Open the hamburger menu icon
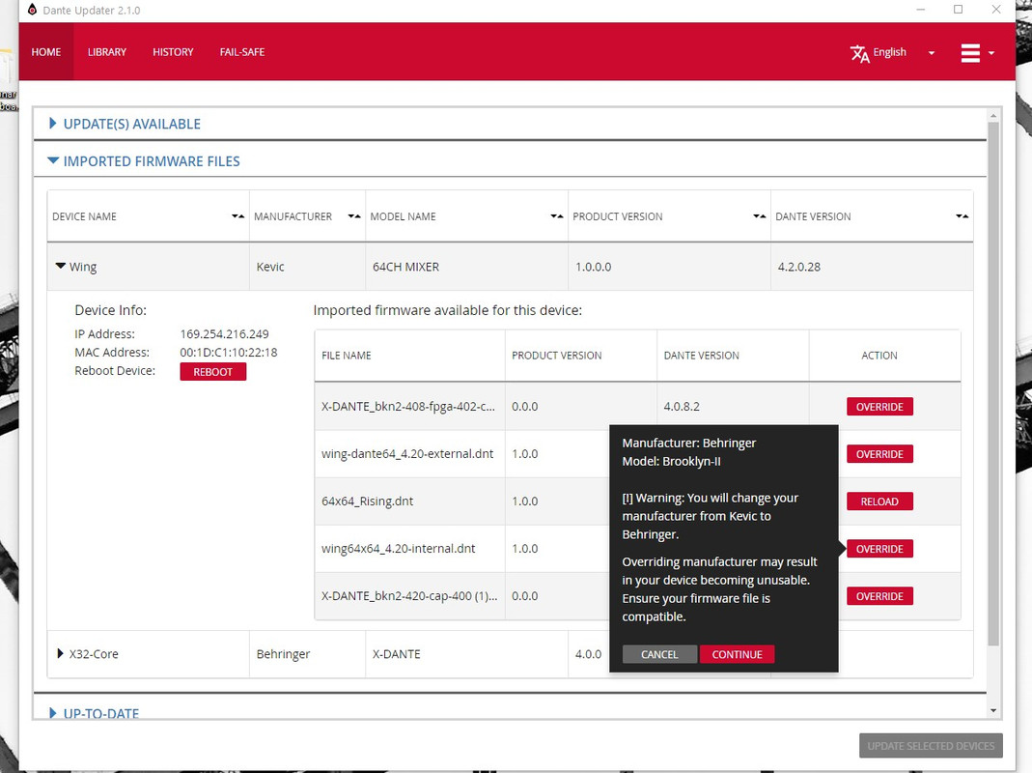 [x=970, y=53]
